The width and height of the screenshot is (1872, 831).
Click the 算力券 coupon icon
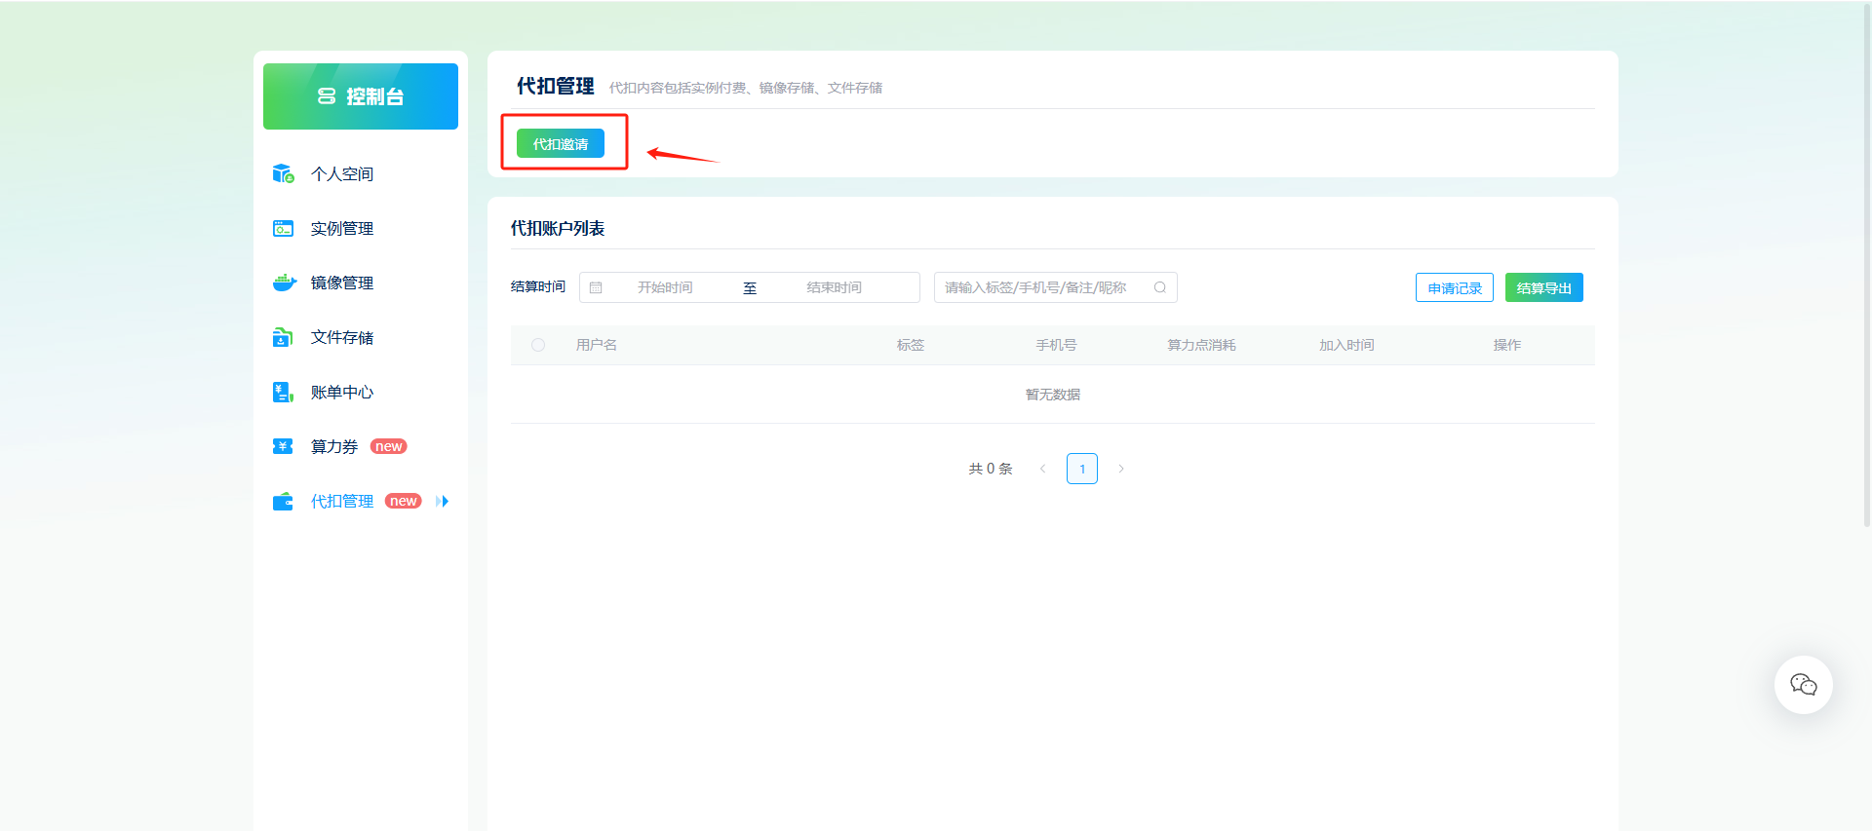click(283, 446)
